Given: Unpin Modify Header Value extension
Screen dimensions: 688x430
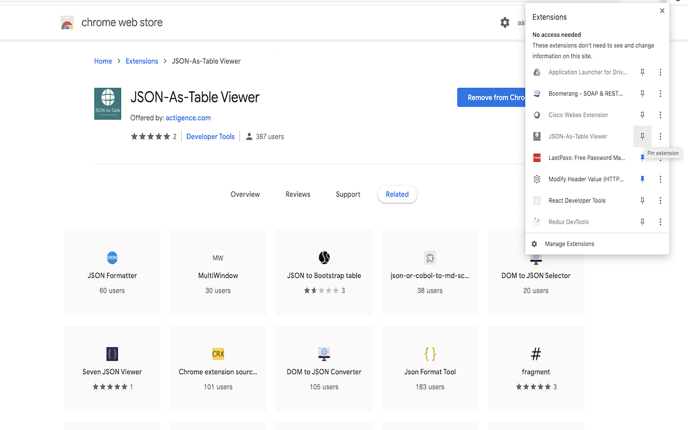Looking at the screenshot, I should pyautogui.click(x=642, y=179).
